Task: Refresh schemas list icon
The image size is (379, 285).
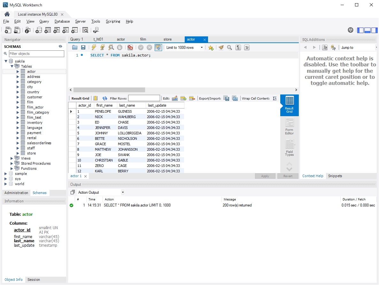Action: coord(60,46)
